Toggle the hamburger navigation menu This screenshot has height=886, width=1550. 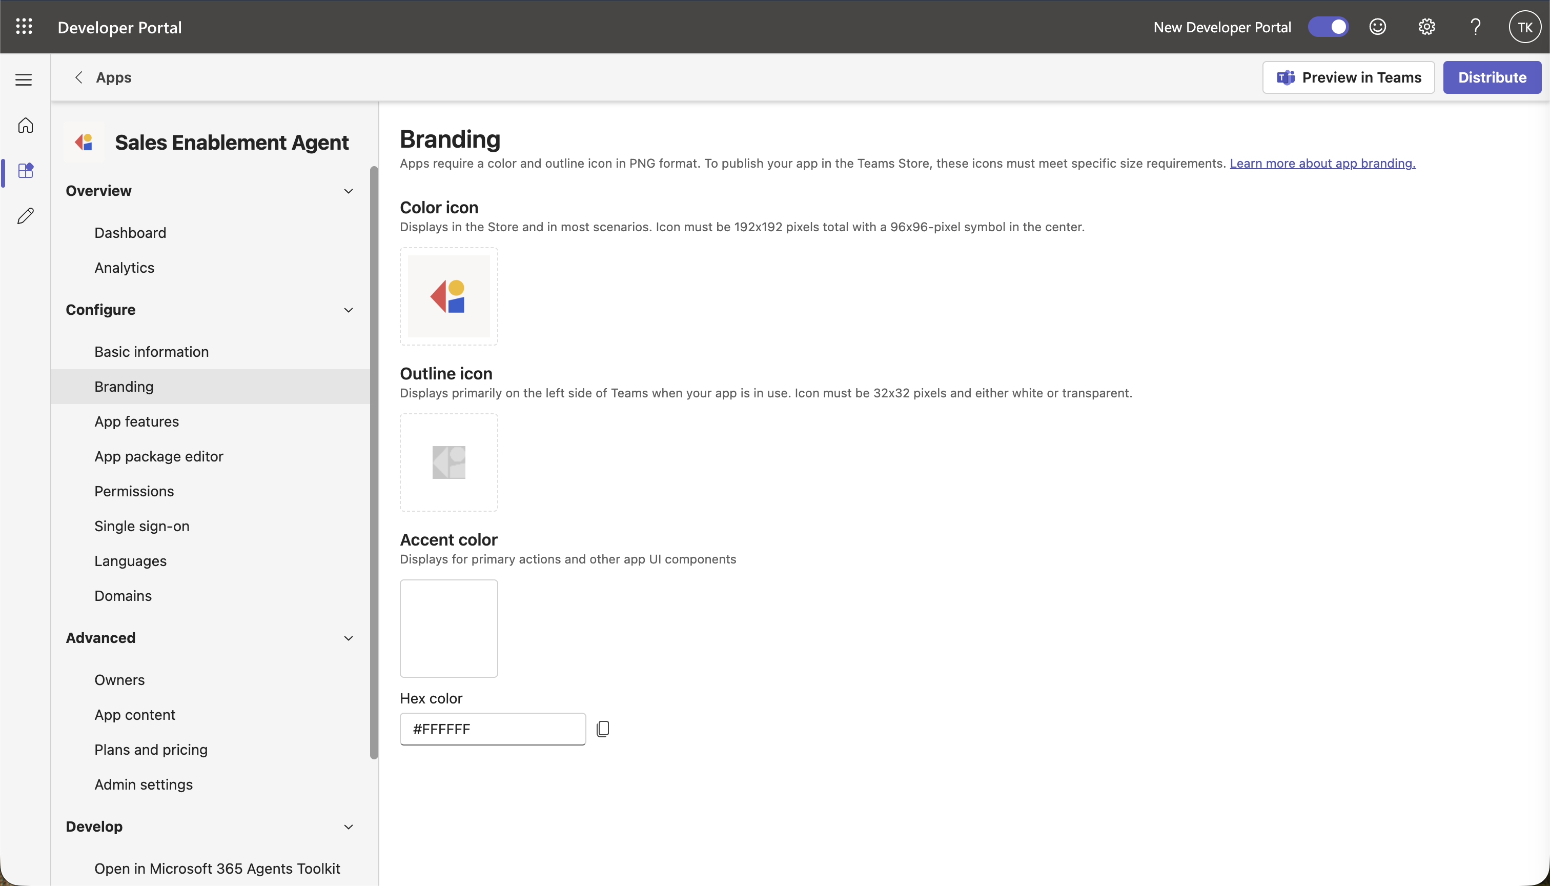[x=24, y=79]
